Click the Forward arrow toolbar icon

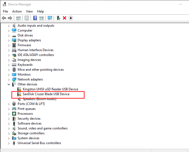10,18
